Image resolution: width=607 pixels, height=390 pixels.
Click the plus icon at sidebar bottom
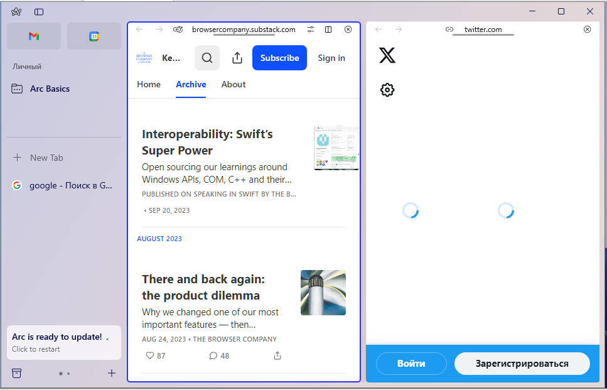[112, 373]
